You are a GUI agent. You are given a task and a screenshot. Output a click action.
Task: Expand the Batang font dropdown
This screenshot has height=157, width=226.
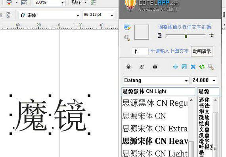pos(186,80)
